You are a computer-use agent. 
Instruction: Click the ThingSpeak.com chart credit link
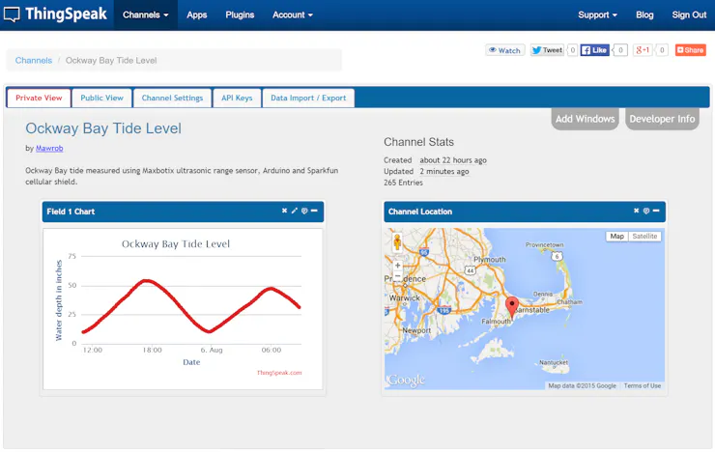coord(279,373)
